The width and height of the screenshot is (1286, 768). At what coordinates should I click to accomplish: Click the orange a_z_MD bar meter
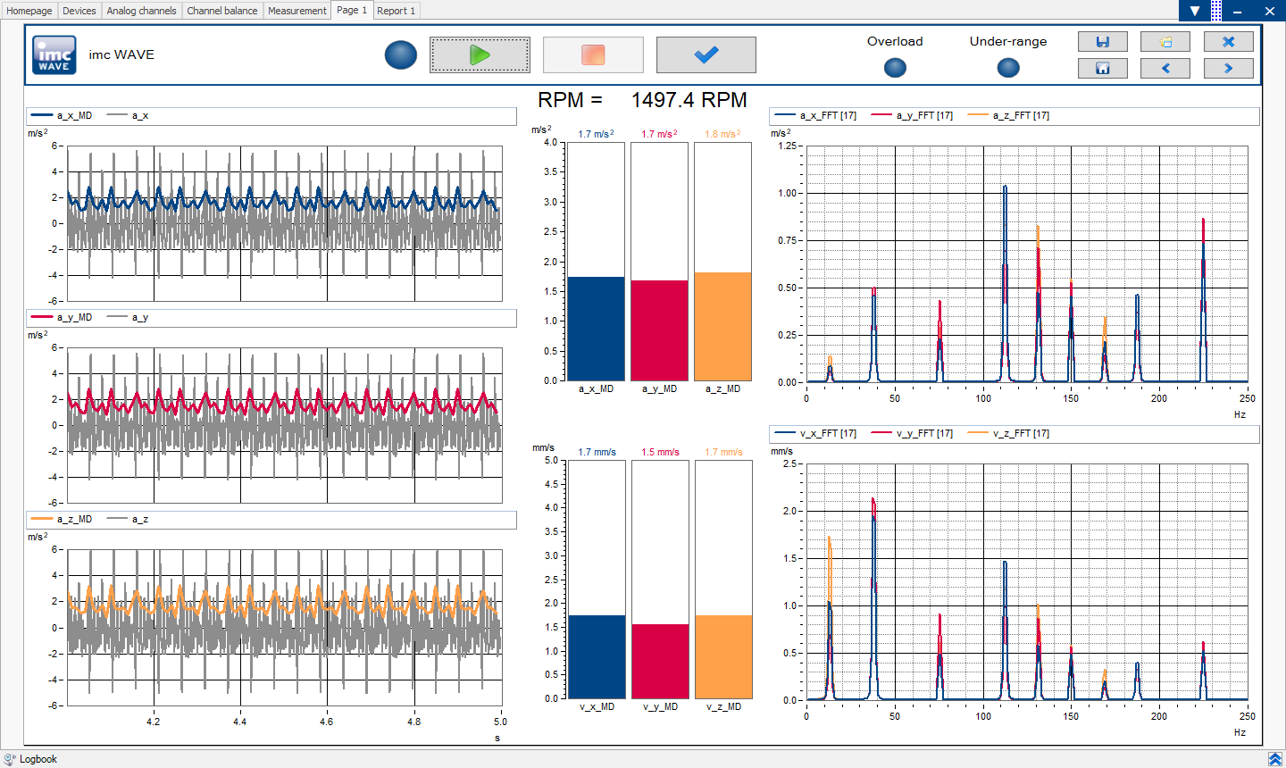click(x=722, y=326)
